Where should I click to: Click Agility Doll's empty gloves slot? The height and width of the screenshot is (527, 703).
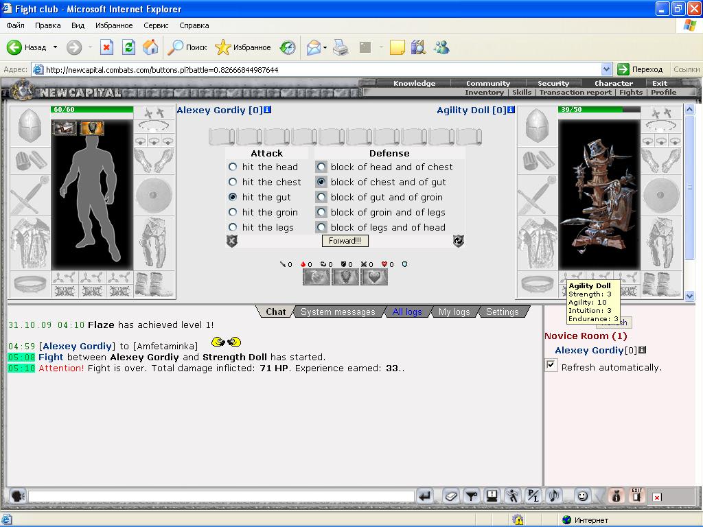pyautogui.click(x=660, y=161)
